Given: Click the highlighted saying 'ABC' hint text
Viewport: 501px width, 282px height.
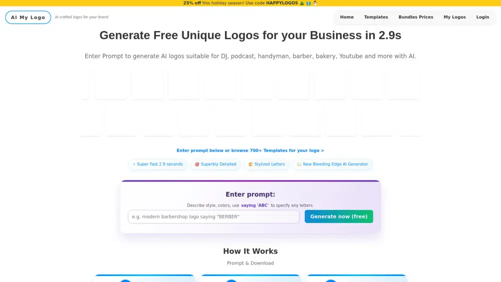Looking at the screenshot, I should pyautogui.click(x=255, y=205).
